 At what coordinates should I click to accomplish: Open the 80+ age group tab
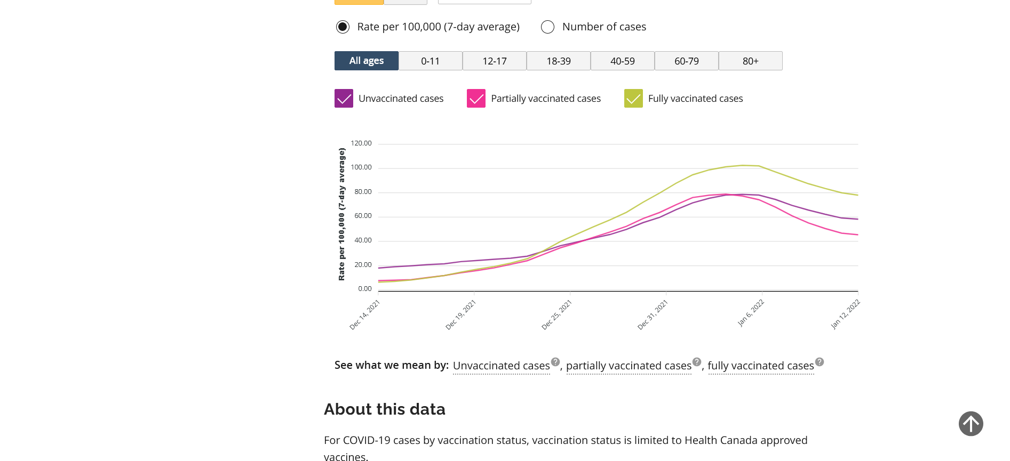751,61
